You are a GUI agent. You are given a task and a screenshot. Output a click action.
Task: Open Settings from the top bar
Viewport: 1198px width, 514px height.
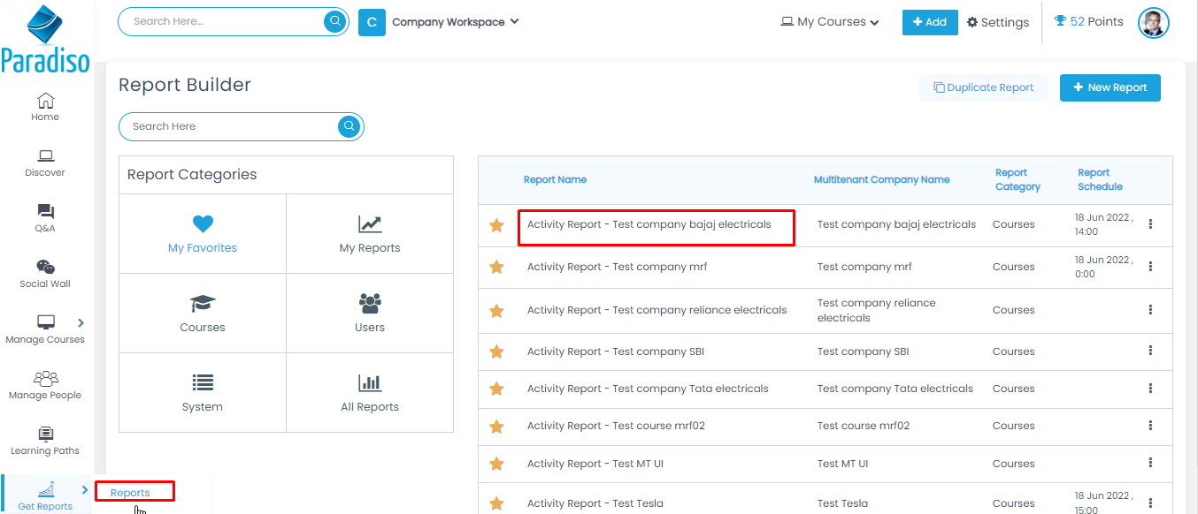[998, 22]
